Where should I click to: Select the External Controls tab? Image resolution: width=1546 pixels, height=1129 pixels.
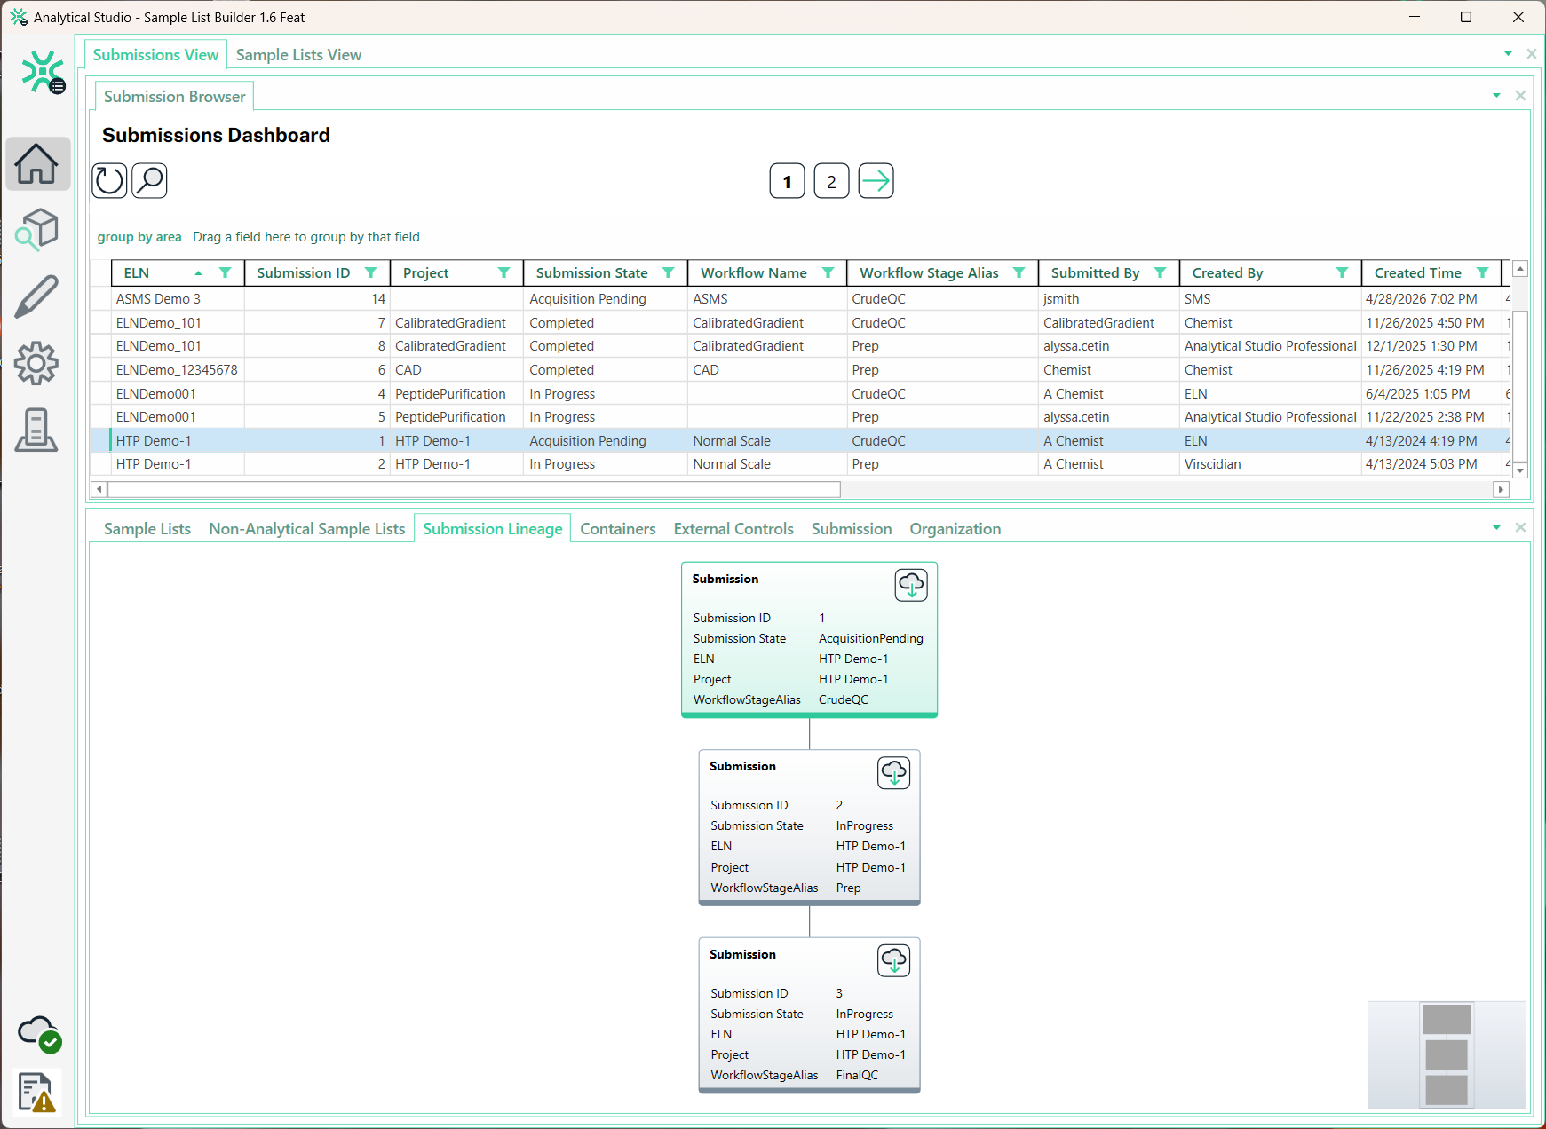(x=733, y=529)
